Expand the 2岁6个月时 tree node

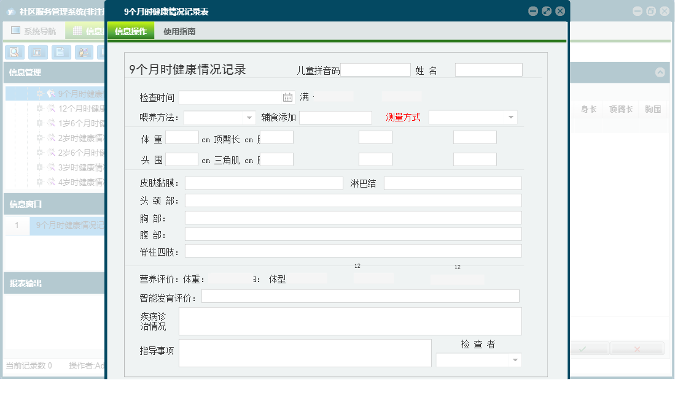click(x=39, y=153)
